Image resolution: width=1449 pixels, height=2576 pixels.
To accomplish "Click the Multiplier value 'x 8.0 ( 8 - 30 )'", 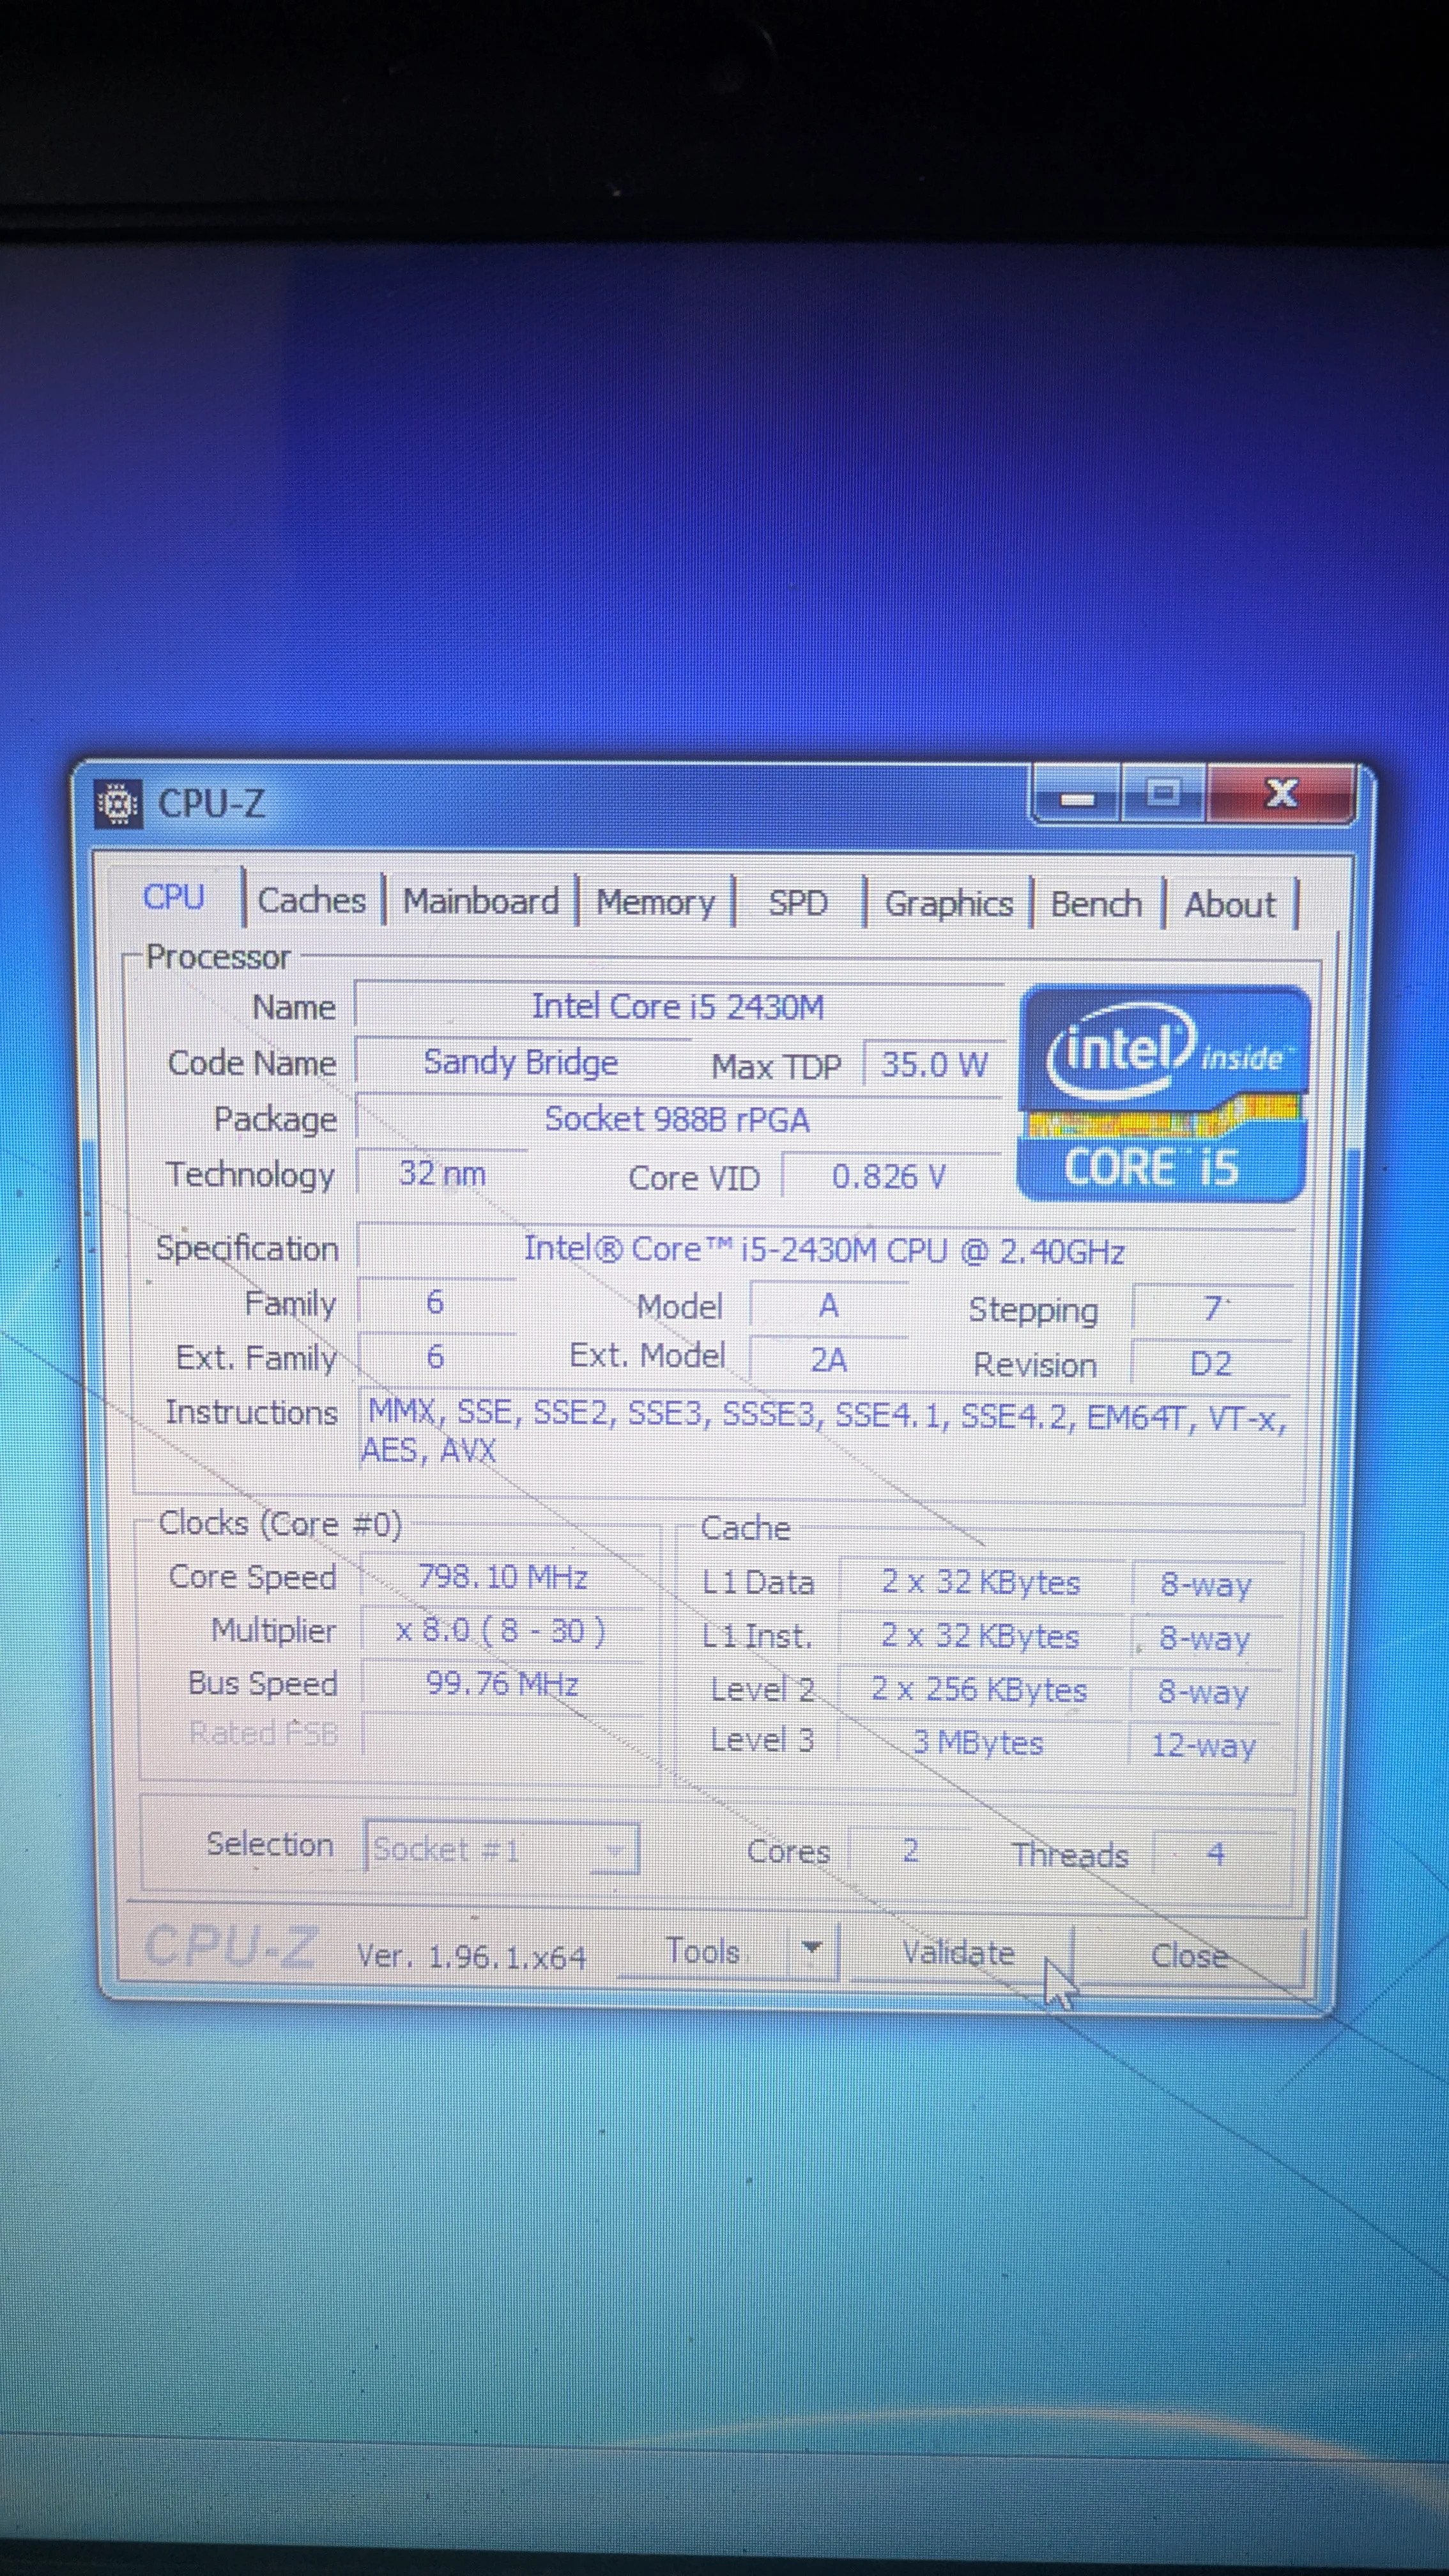I will (x=501, y=1631).
